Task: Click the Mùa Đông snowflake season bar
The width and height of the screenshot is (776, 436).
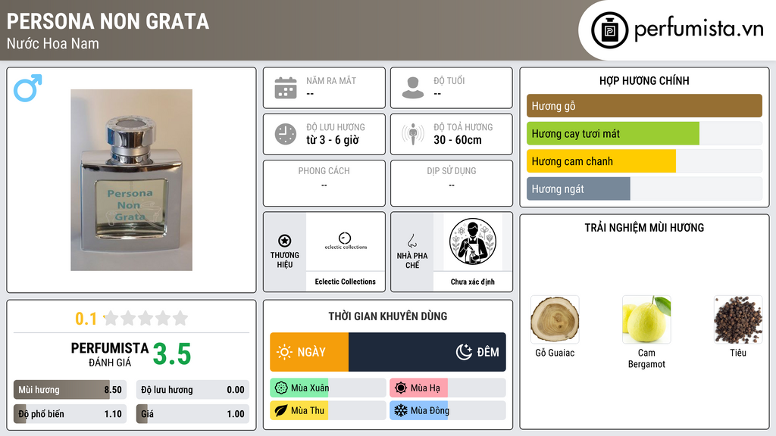Action: click(447, 410)
